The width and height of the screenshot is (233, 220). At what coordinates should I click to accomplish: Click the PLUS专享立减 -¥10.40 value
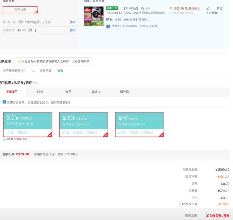tap(224, 204)
